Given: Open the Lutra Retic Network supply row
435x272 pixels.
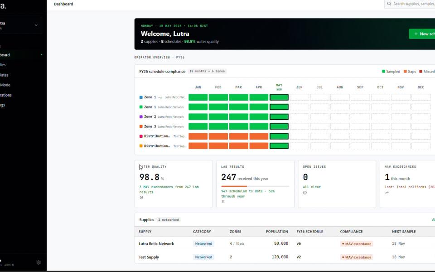Looking at the screenshot, I should [x=285, y=243].
